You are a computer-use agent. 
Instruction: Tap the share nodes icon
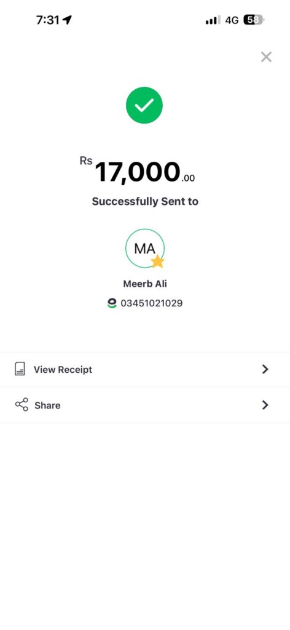[x=22, y=404]
